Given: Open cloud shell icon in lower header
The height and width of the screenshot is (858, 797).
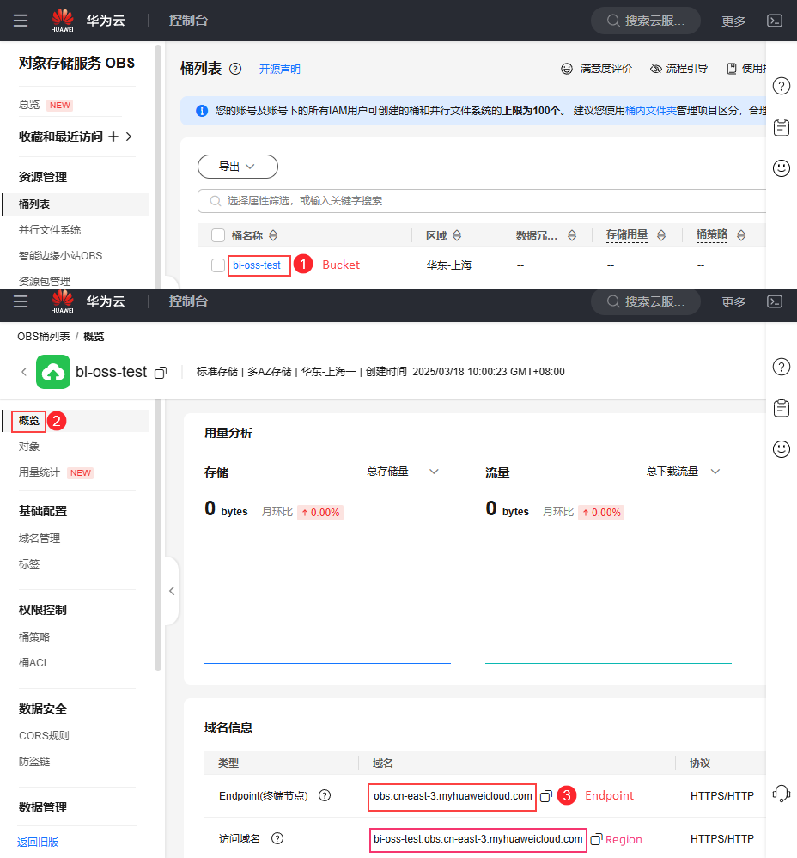Looking at the screenshot, I should pos(775,301).
